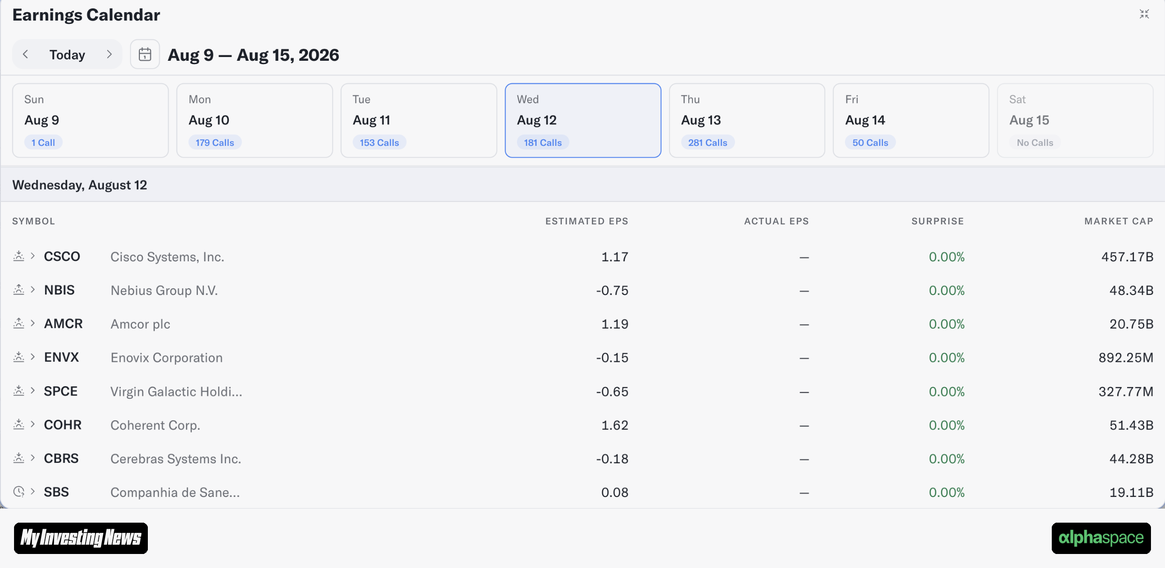Jump to Today button
Image resolution: width=1165 pixels, height=568 pixels.
67,55
